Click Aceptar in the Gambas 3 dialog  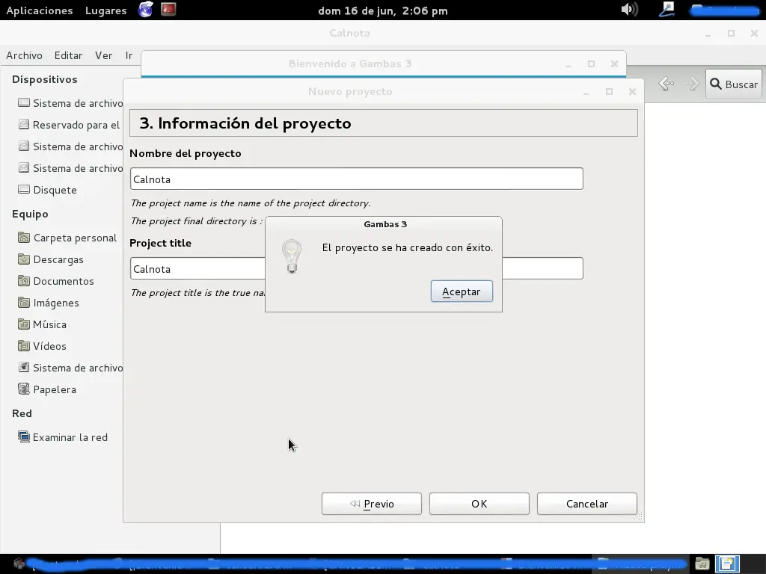(x=462, y=291)
